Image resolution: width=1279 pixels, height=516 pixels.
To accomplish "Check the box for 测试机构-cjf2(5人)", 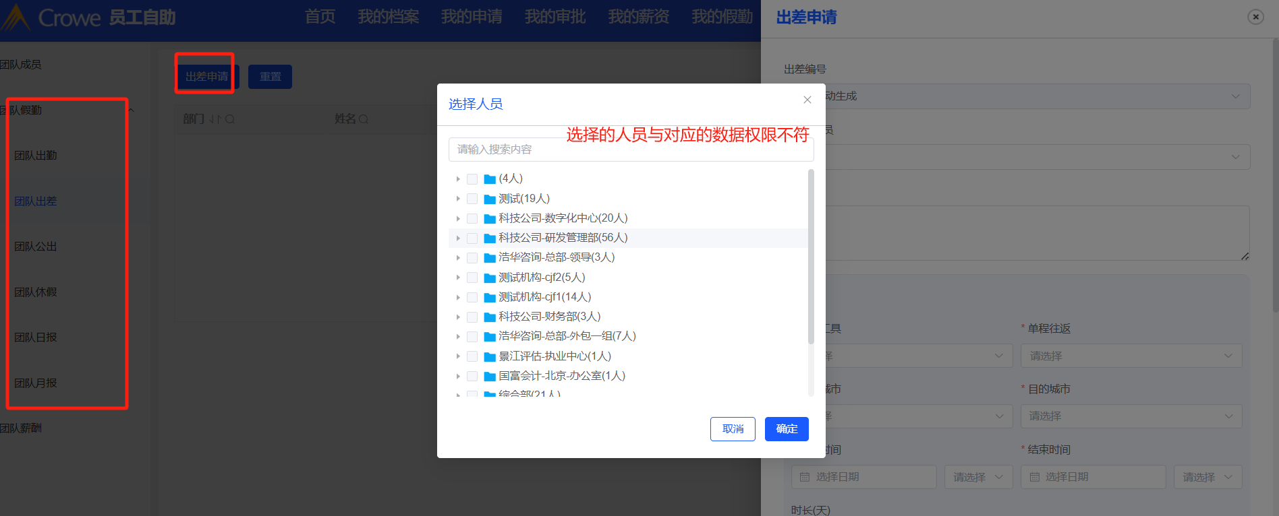I will point(472,278).
